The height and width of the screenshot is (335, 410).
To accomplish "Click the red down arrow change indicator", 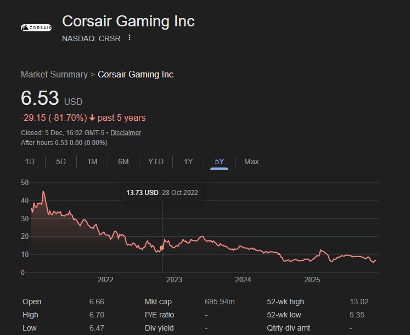I will (92, 118).
